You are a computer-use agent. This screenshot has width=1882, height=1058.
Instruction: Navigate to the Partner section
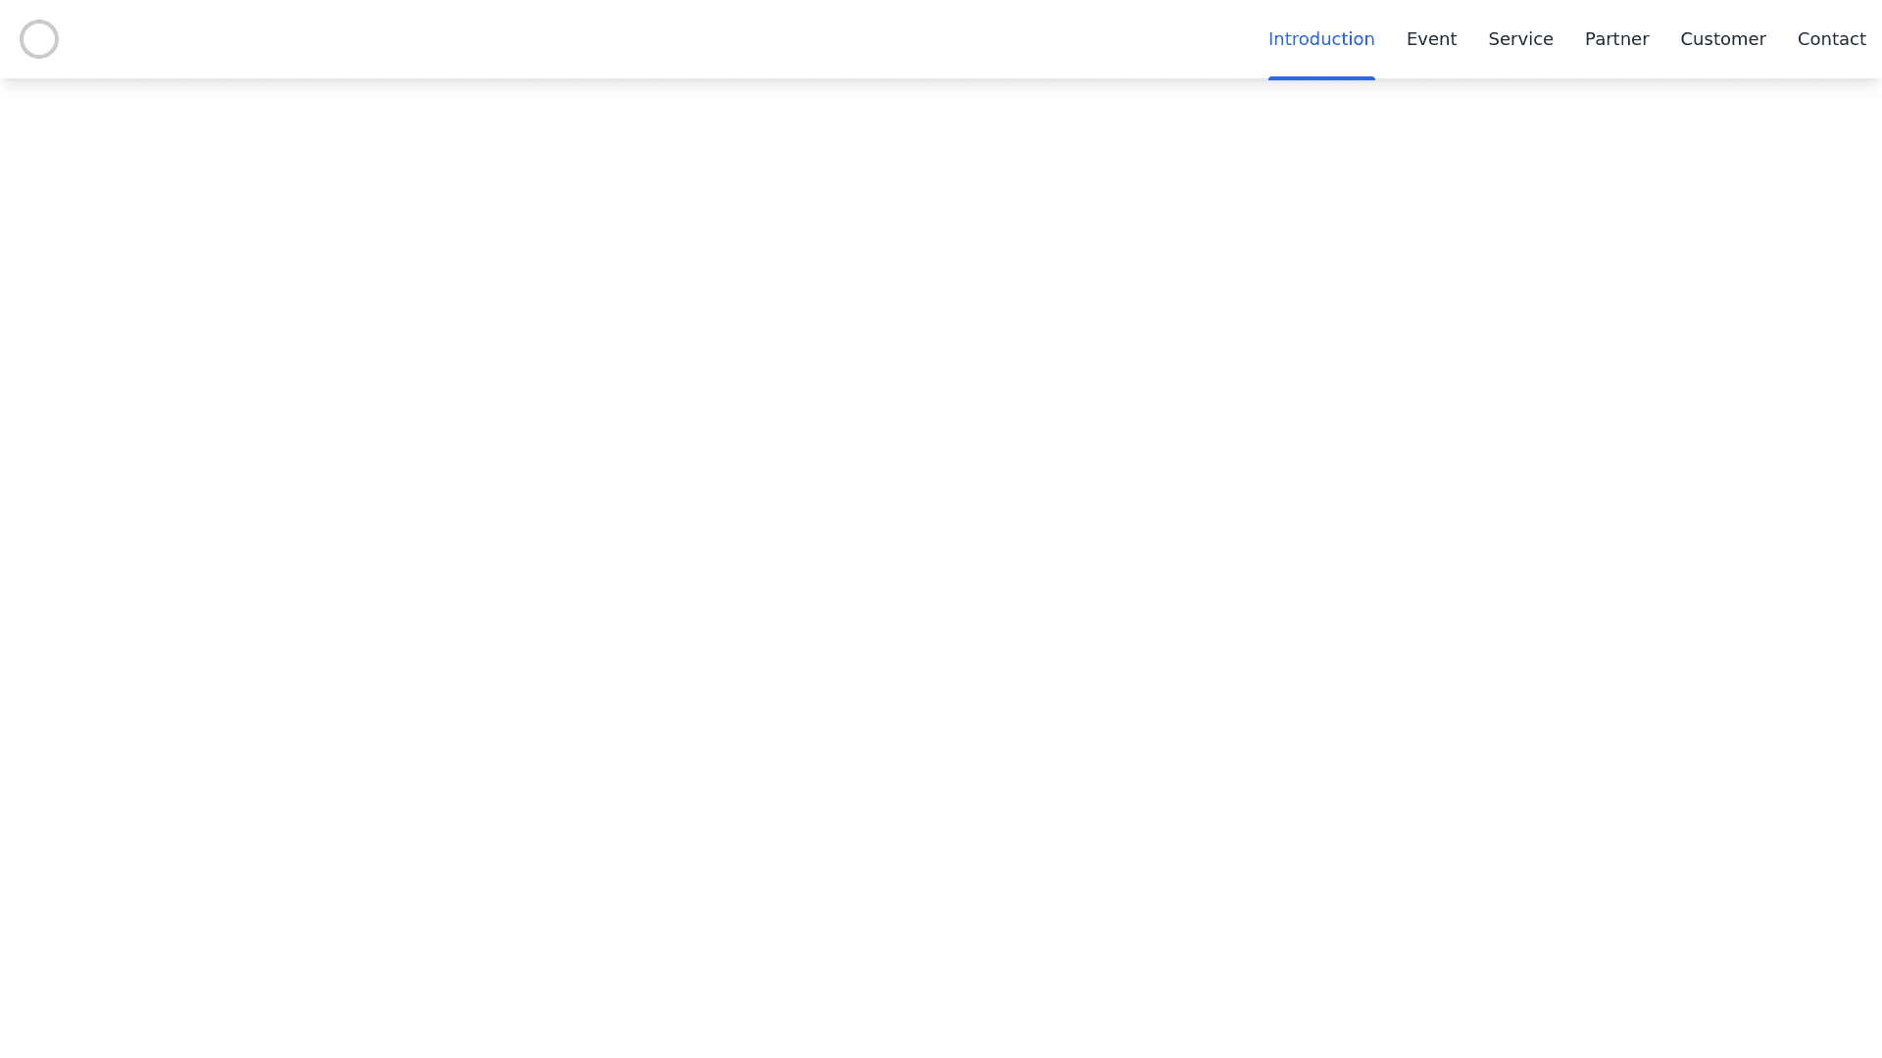pos(1616,39)
